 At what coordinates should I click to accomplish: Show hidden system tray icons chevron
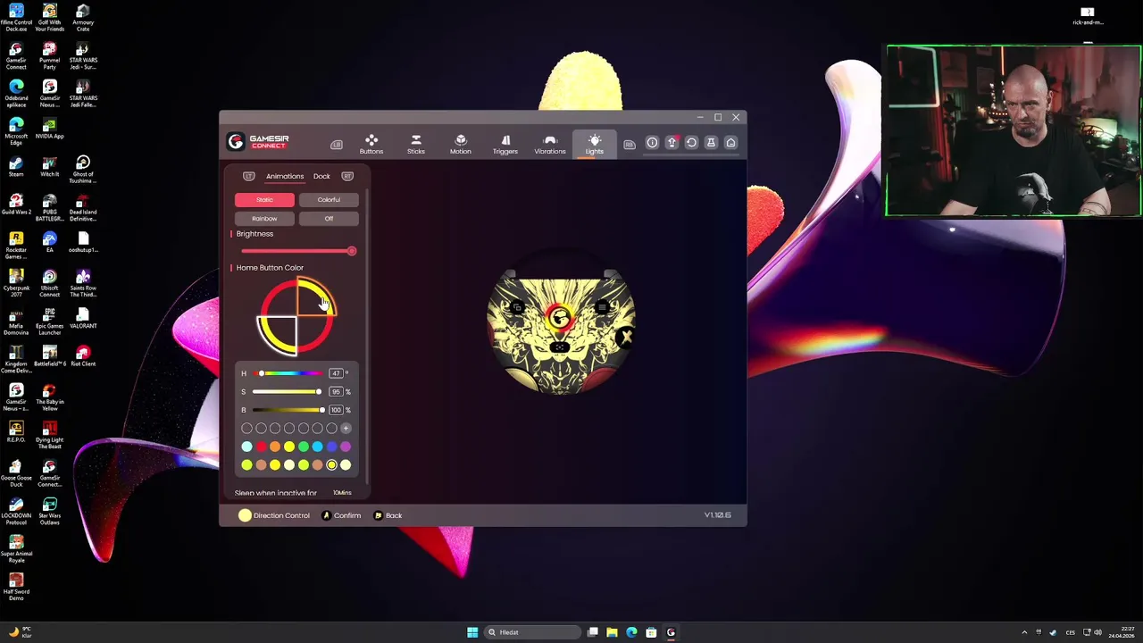click(1024, 632)
